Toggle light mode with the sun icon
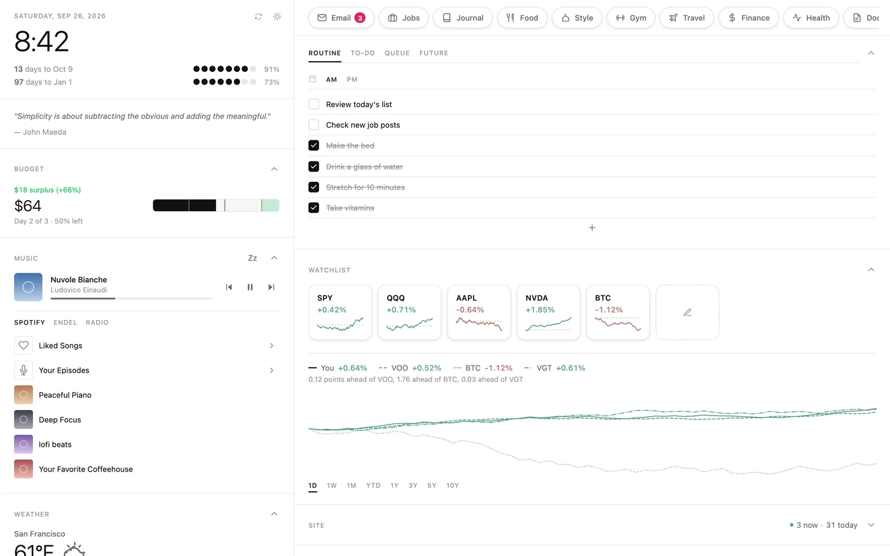This screenshot has height=556, width=890. [277, 17]
